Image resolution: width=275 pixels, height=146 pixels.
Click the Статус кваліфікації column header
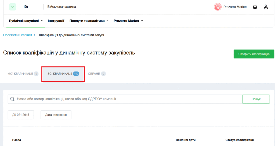[240, 140]
